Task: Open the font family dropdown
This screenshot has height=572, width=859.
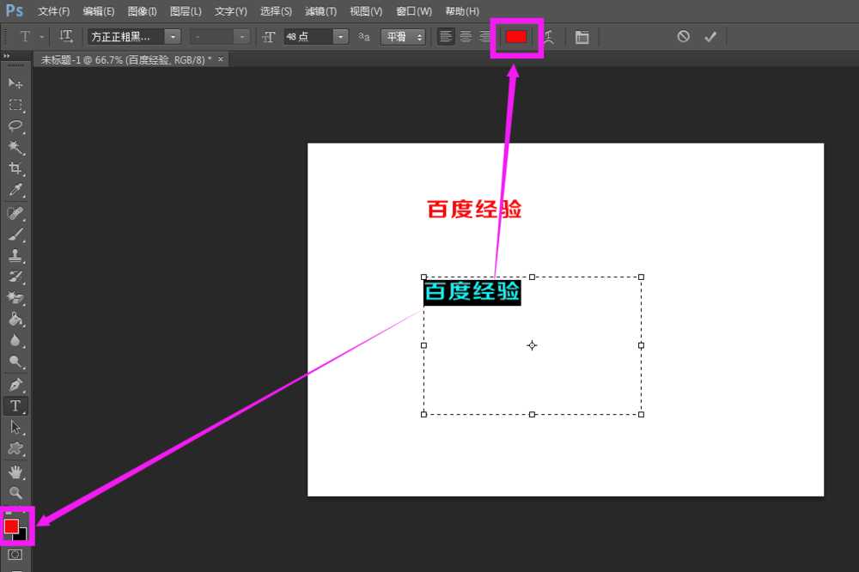Action: [173, 36]
